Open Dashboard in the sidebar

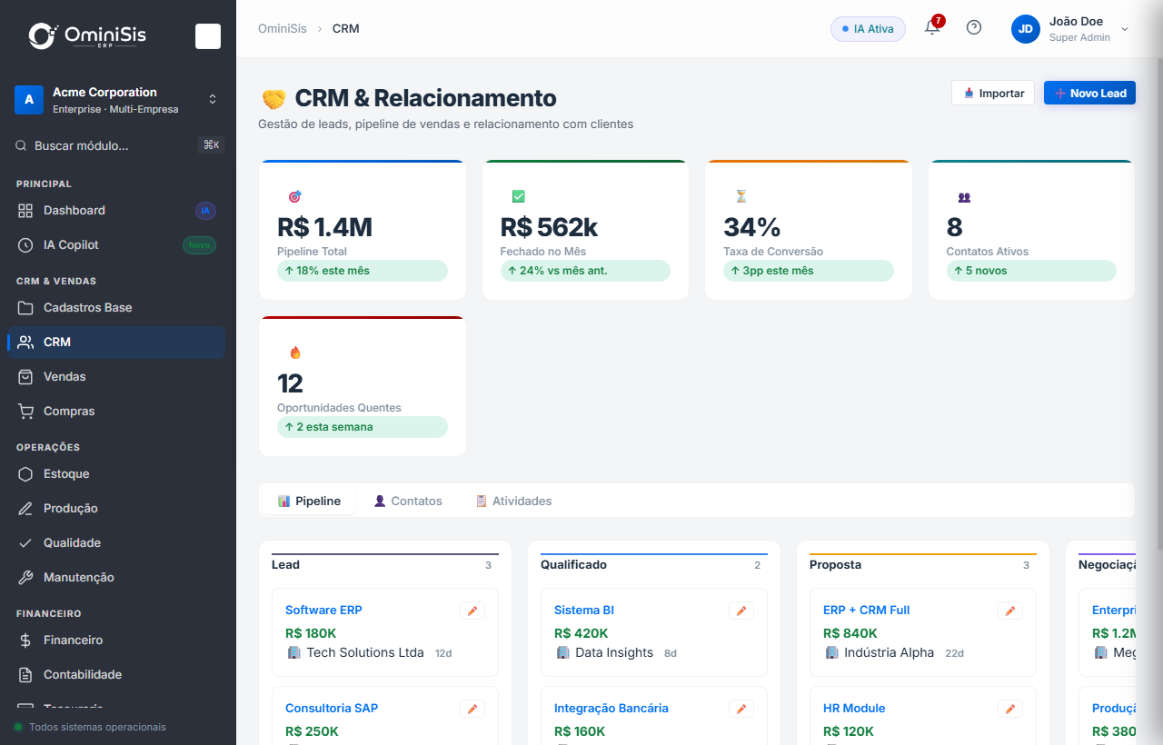[116, 211]
